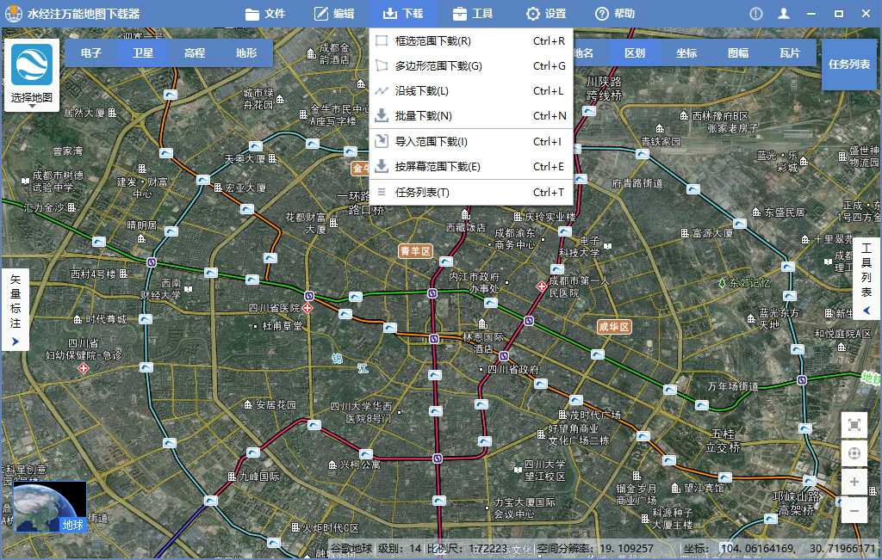Click the list icon beside 任务列表(T)
This screenshot has height=560, width=882.
coord(382,192)
